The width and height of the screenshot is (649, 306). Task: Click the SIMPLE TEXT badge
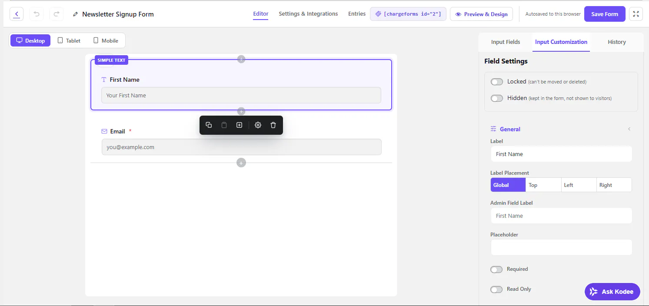(x=111, y=60)
